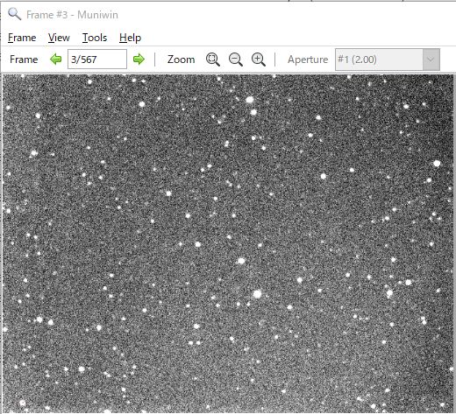Click the Muniwin magnifier icon in the title bar

(x=14, y=14)
